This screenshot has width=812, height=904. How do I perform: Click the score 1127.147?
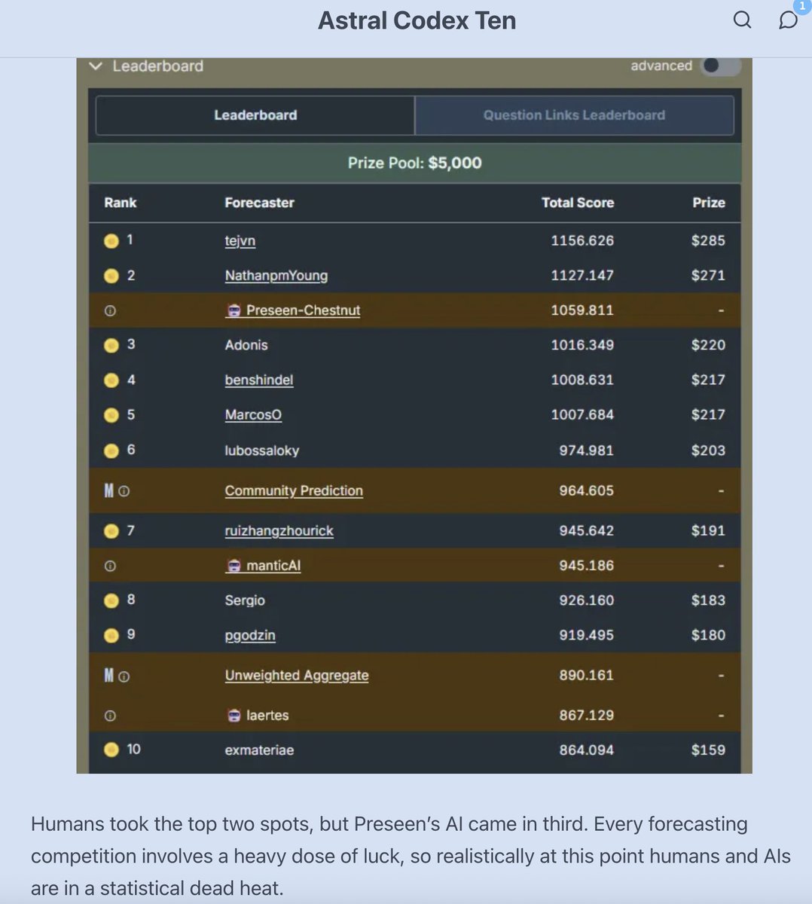pyautogui.click(x=582, y=276)
